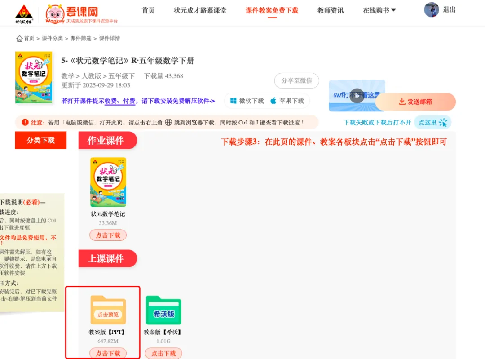Click the orange 点击预览 folder icon
This screenshot has width=485, height=359.
(108, 310)
